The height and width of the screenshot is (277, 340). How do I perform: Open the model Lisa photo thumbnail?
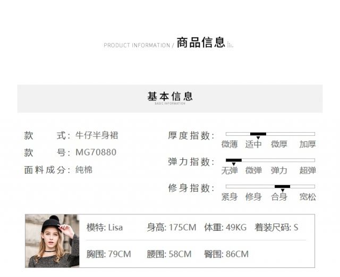pos(52,240)
